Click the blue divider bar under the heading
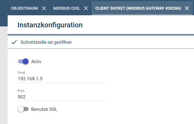The height and width of the screenshot is (124, 194). [101, 35]
